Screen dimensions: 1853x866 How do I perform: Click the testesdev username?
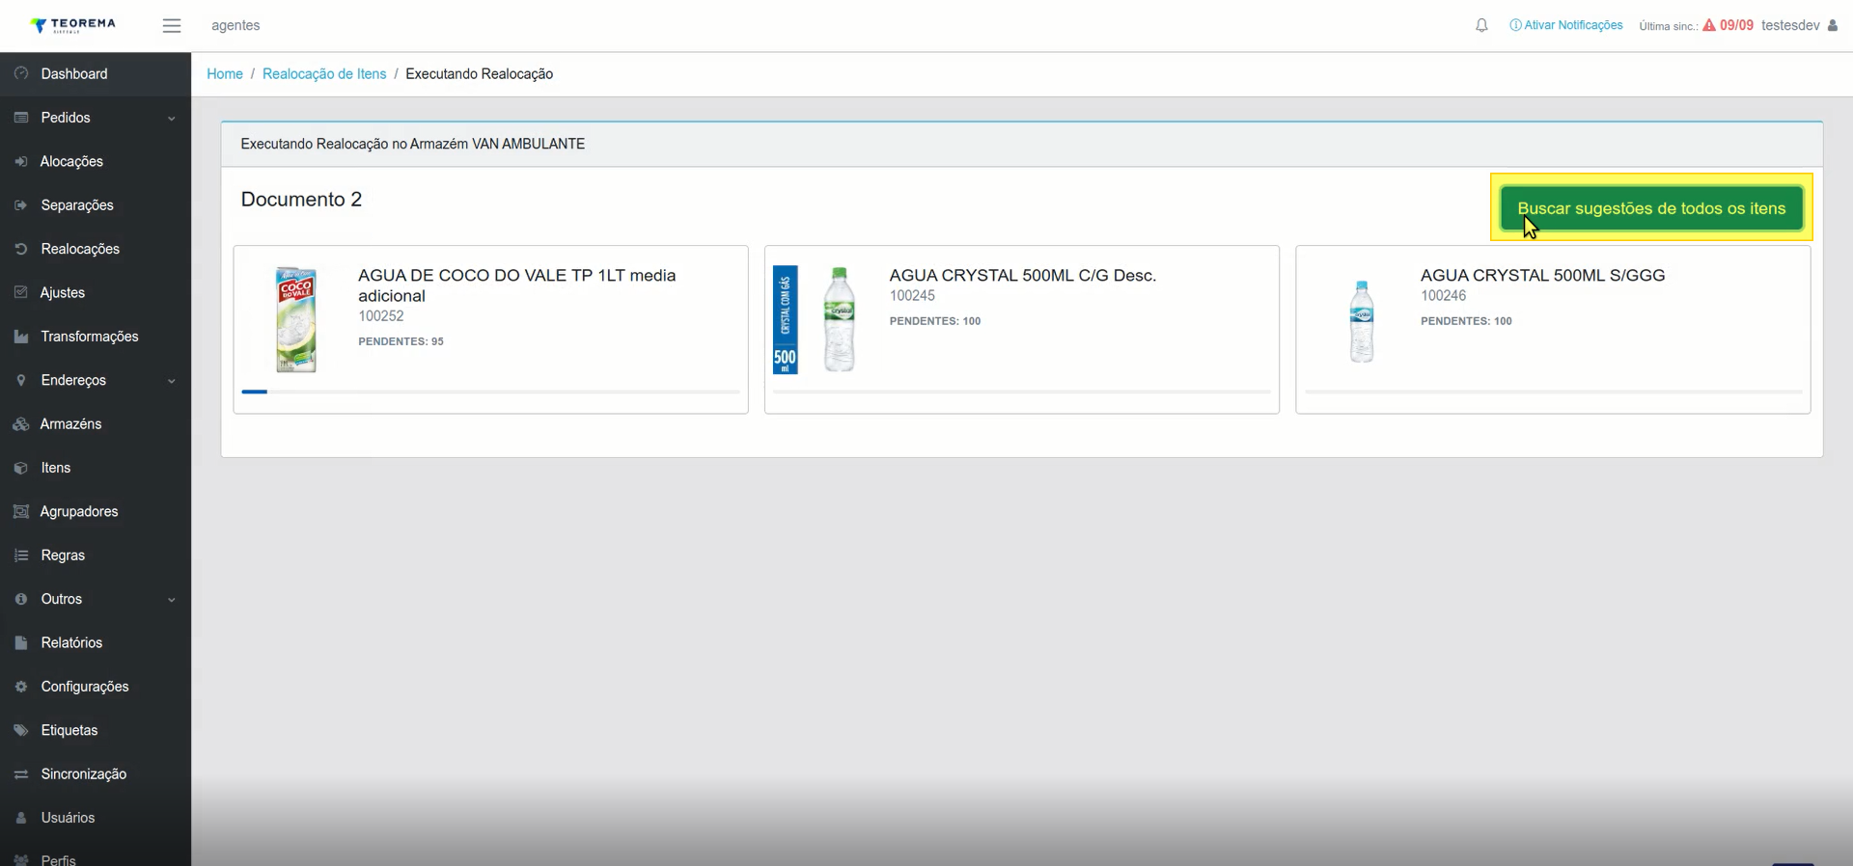pos(1790,25)
